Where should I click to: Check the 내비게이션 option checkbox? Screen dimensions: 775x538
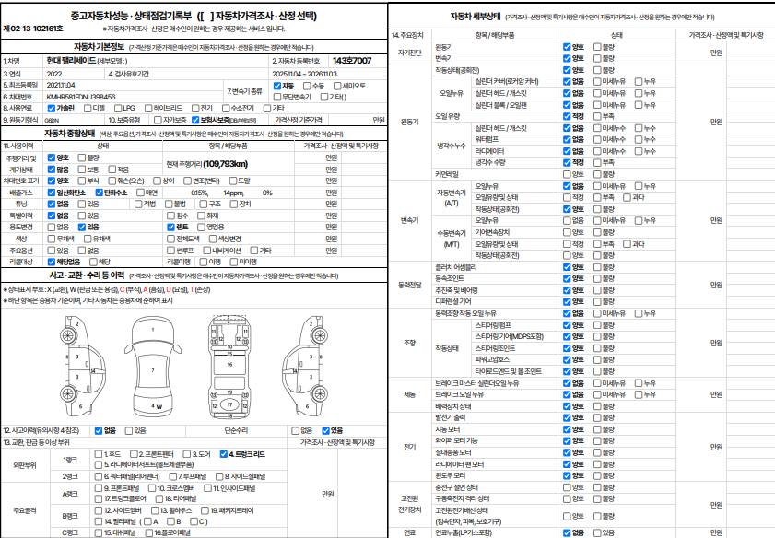[x=207, y=251]
